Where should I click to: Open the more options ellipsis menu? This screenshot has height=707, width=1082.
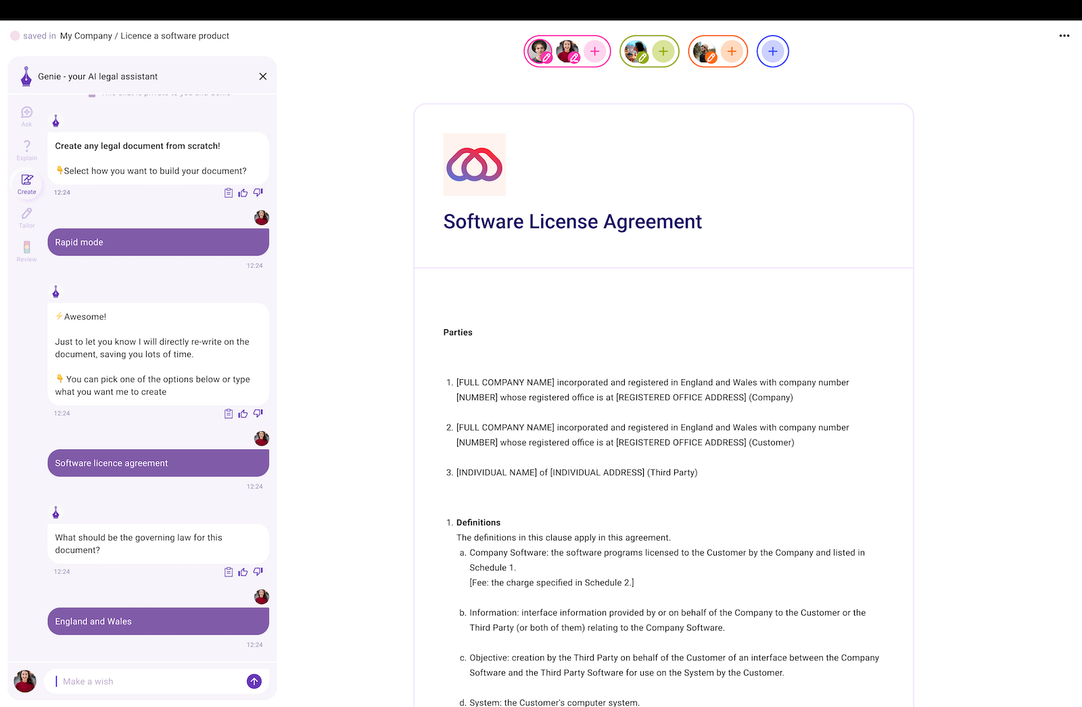1063,35
